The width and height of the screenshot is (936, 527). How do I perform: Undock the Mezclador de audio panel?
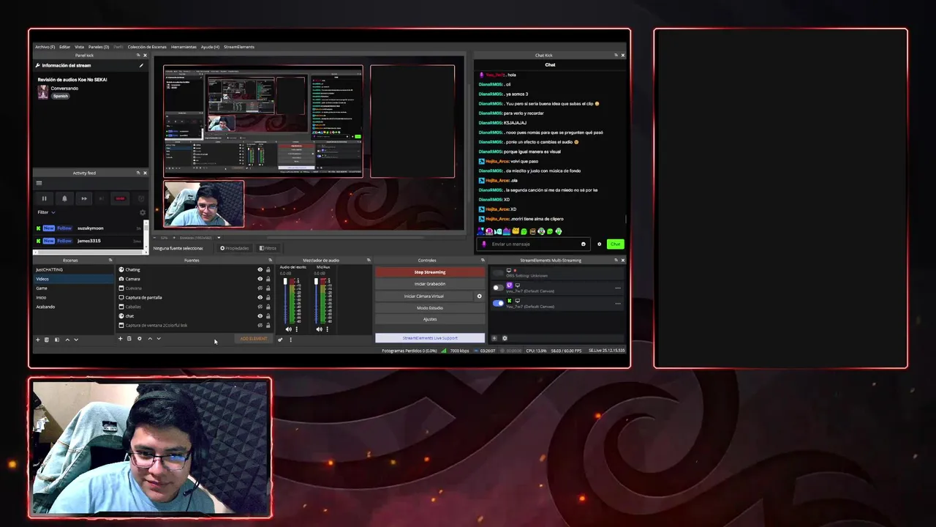pos(369,260)
